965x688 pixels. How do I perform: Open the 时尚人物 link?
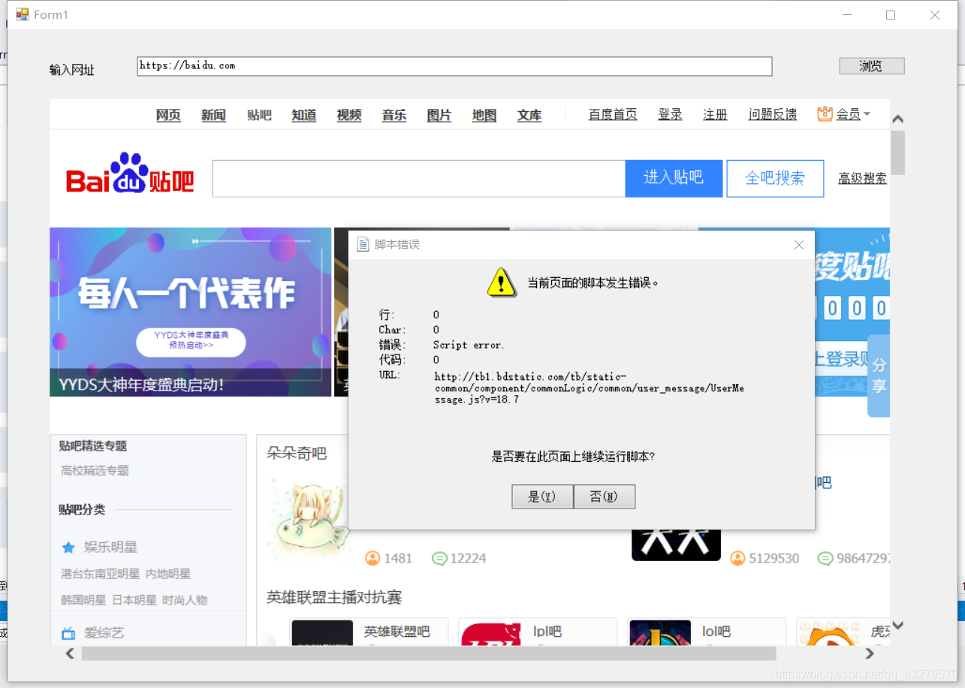coord(185,600)
